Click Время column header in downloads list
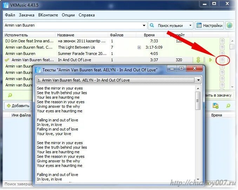The height and width of the screenshot is (190, 238). click(217, 115)
